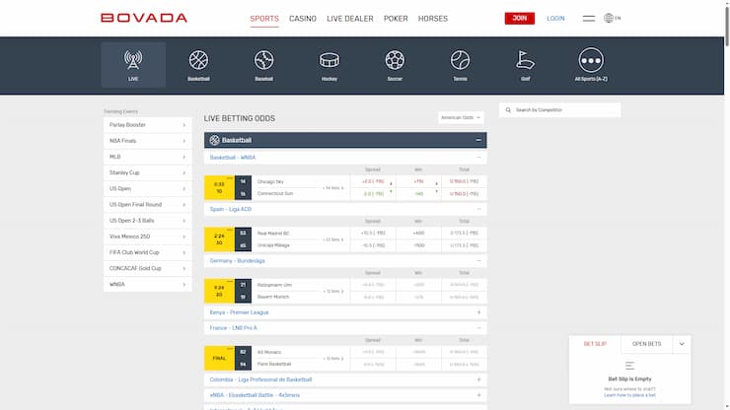
Task: Collapse the France - LNB Pro A league
Action: [478, 328]
